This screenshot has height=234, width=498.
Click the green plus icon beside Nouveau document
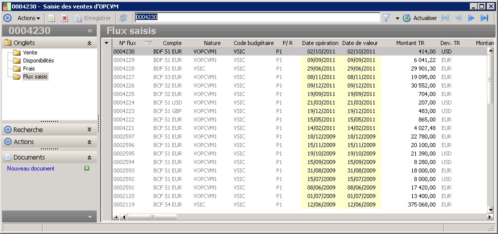[x=87, y=168]
